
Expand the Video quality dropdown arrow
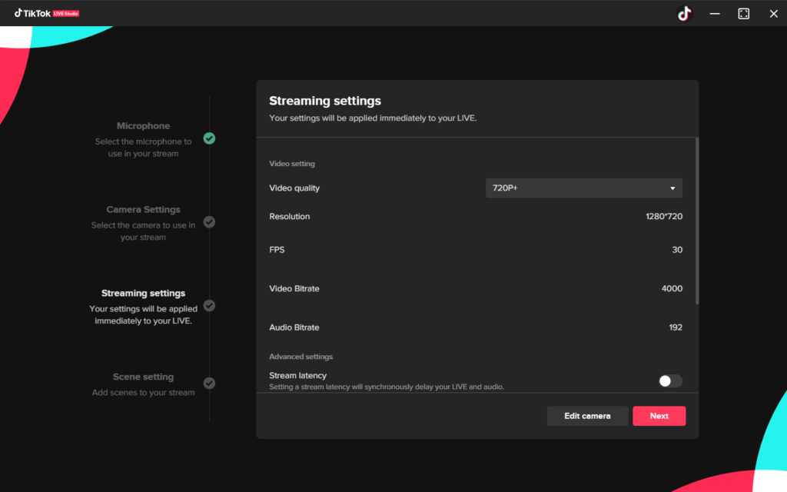click(x=672, y=188)
